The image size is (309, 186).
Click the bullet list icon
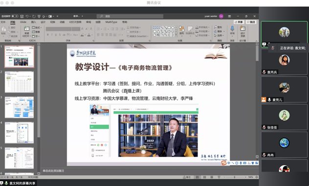coord(99,29)
